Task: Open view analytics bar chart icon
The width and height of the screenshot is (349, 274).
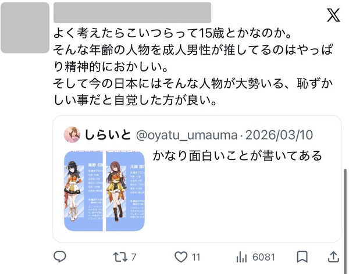Action: [241, 257]
